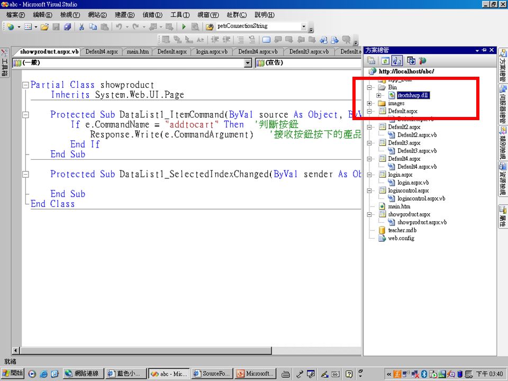Click the 開始 Start button
Viewport: 508px width, 381px height.
coord(12,374)
